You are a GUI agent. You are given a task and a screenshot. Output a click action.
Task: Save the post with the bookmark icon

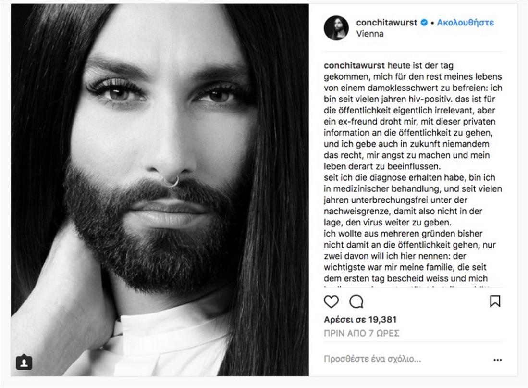(495, 301)
